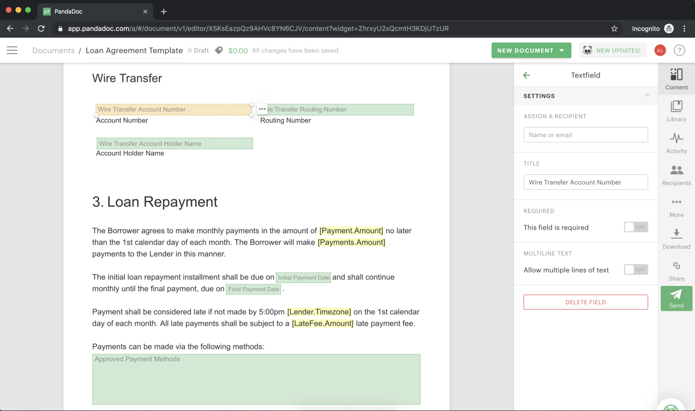The height and width of the screenshot is (411, 695).
Task: Select the Final Payment Date field
Action: tap(254, 289)
